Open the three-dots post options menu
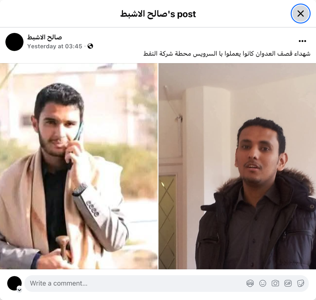This screenshot has height=300, width=316. click(302, 41)
